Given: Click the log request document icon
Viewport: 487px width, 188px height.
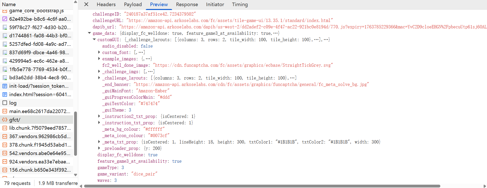Looking at the screenshot, I should [5, 103].
